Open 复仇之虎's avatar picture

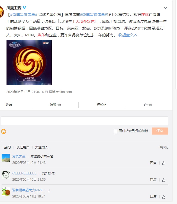pyautogui.click(x=6, y=158)
